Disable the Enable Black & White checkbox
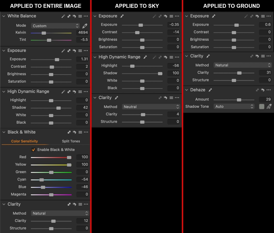This screenshot has width=274, height=233. tap(33, 150)
